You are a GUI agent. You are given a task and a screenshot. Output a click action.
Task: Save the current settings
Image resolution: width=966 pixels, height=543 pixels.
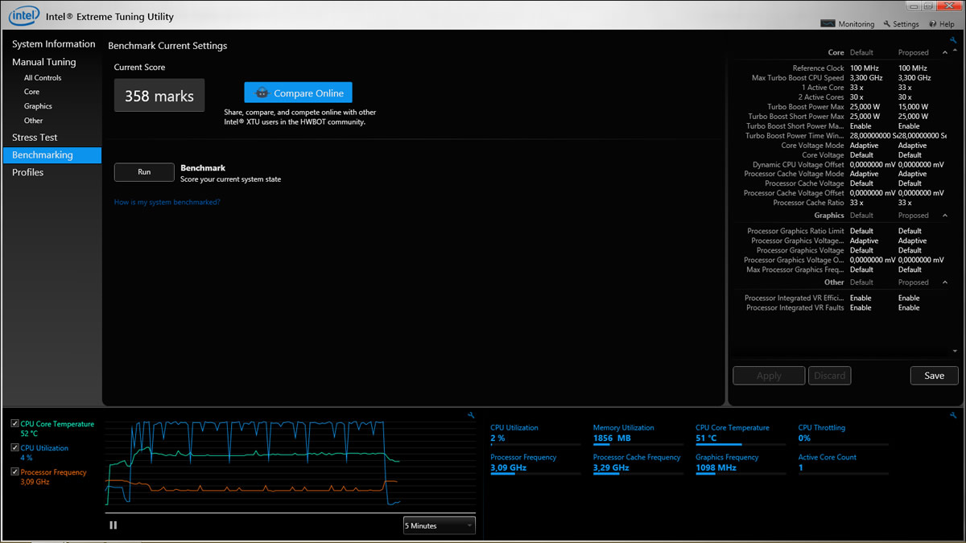pos(934,376)
